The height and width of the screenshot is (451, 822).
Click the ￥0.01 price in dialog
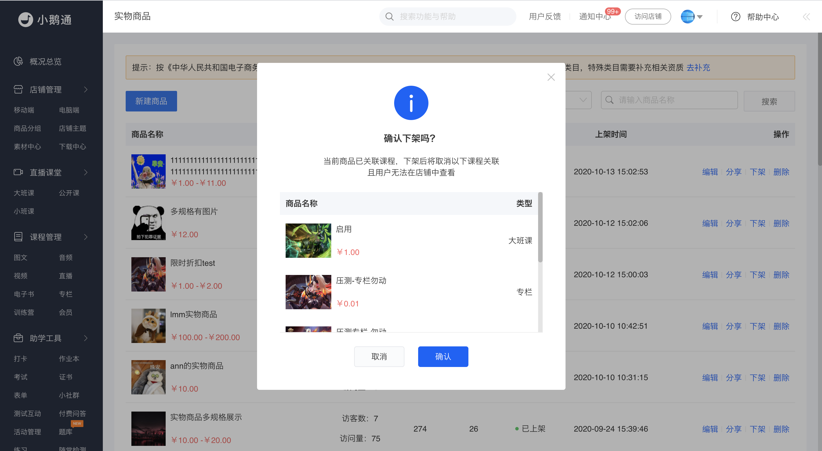tap(348, 304)
